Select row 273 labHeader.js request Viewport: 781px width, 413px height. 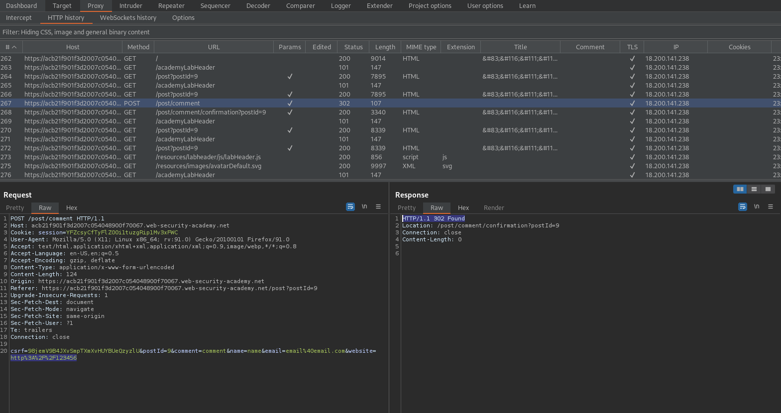click(390, 157)
